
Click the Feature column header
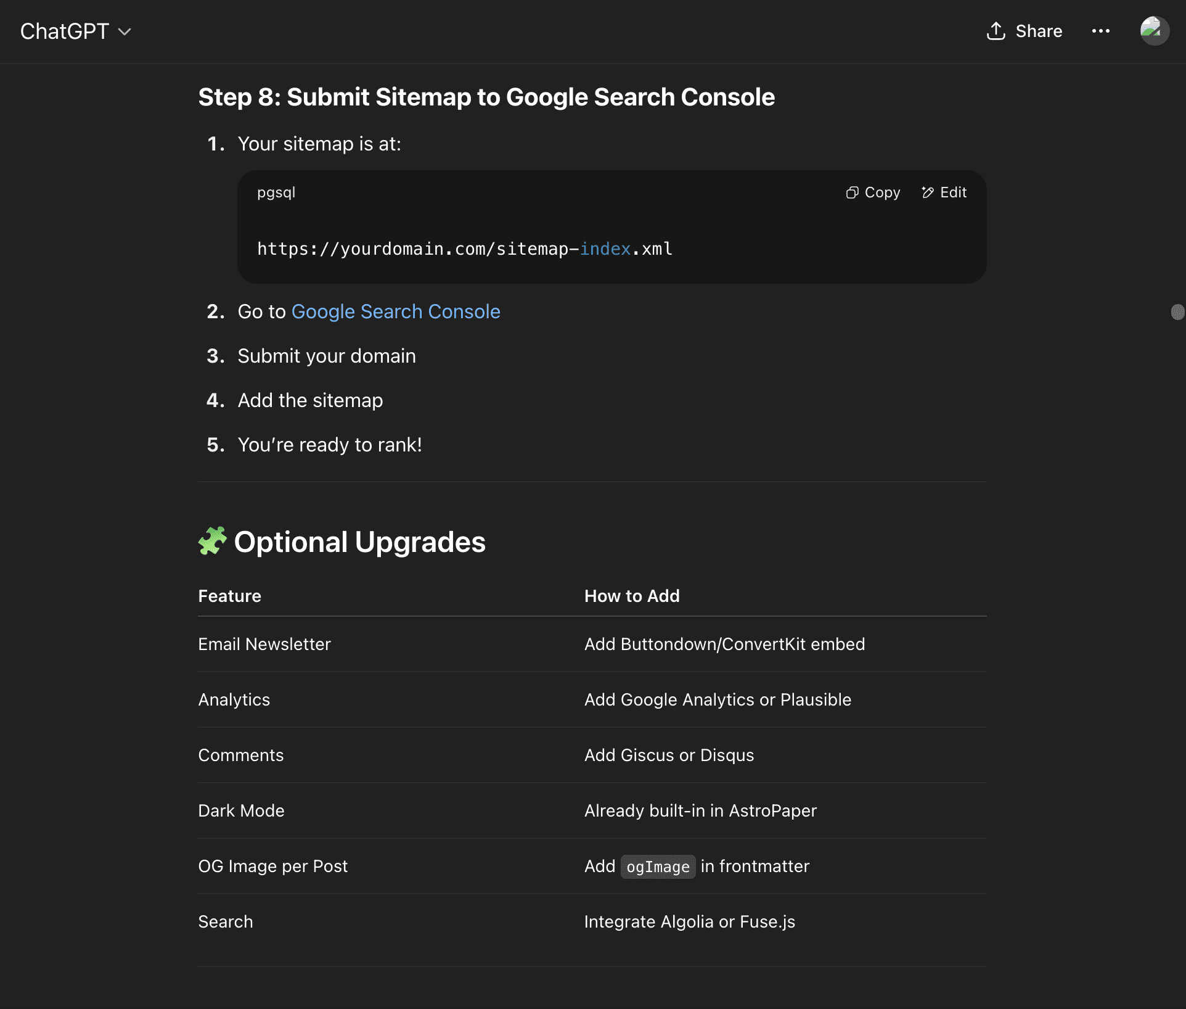(230, 596)
